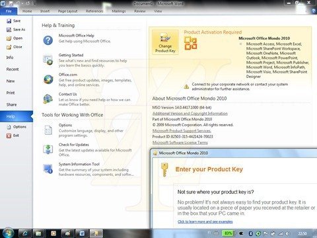The width and height of the screenshot is (317, 238).
Task: Click the Getting Started title text
Action: [x=71, y=55]
